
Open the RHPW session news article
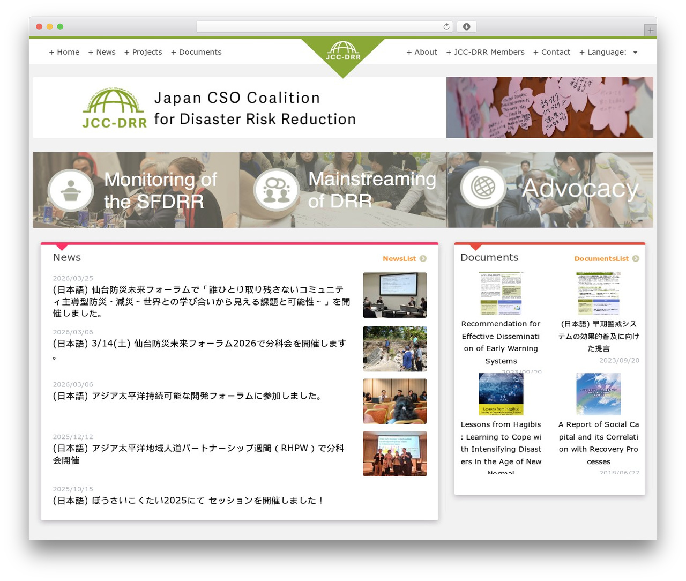pyautogui.click(x=199, y=454)
